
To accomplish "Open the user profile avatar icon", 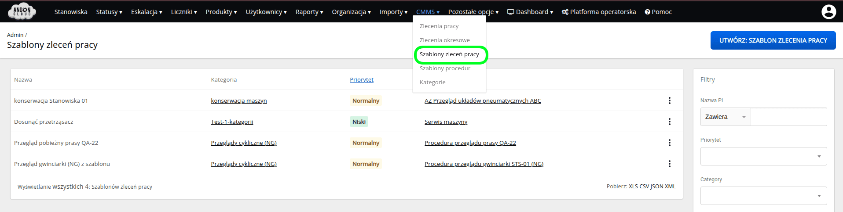I will pos(828,12).
